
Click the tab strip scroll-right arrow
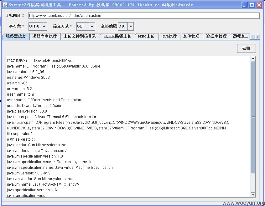click(257, 37)
